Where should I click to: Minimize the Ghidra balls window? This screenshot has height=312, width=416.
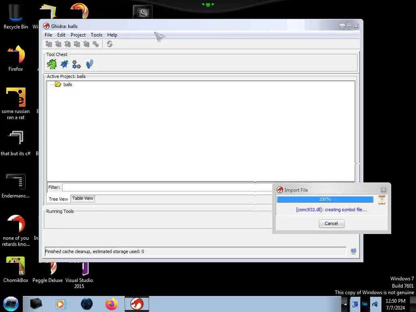tap(342, 26)
